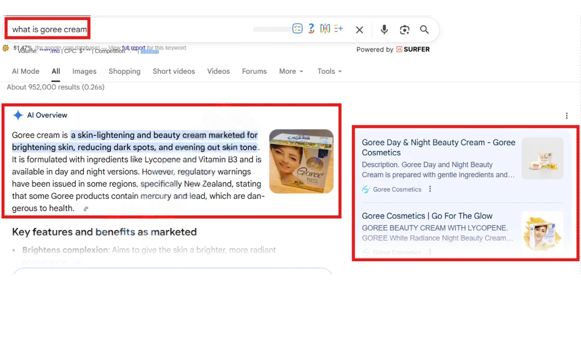Click the blue competition strength bar
Image resolution: width=581 pixels, height=353 pixels.
coord(149,52)
